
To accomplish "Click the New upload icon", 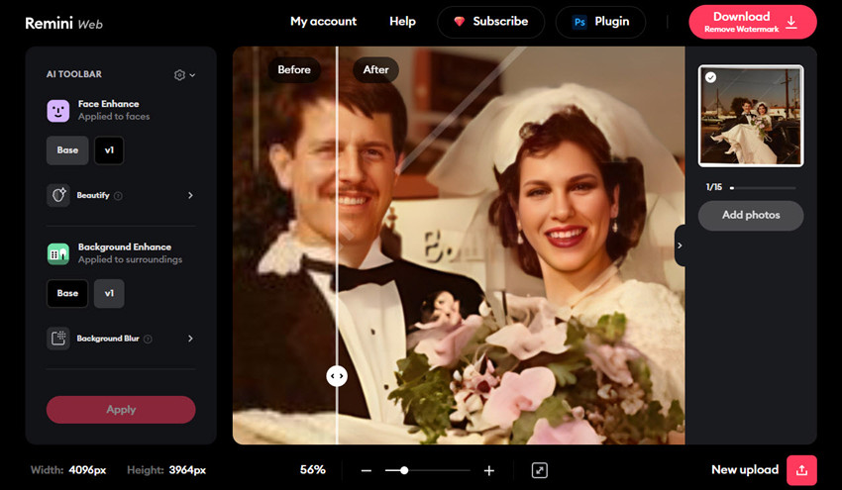I will (801, 470).
